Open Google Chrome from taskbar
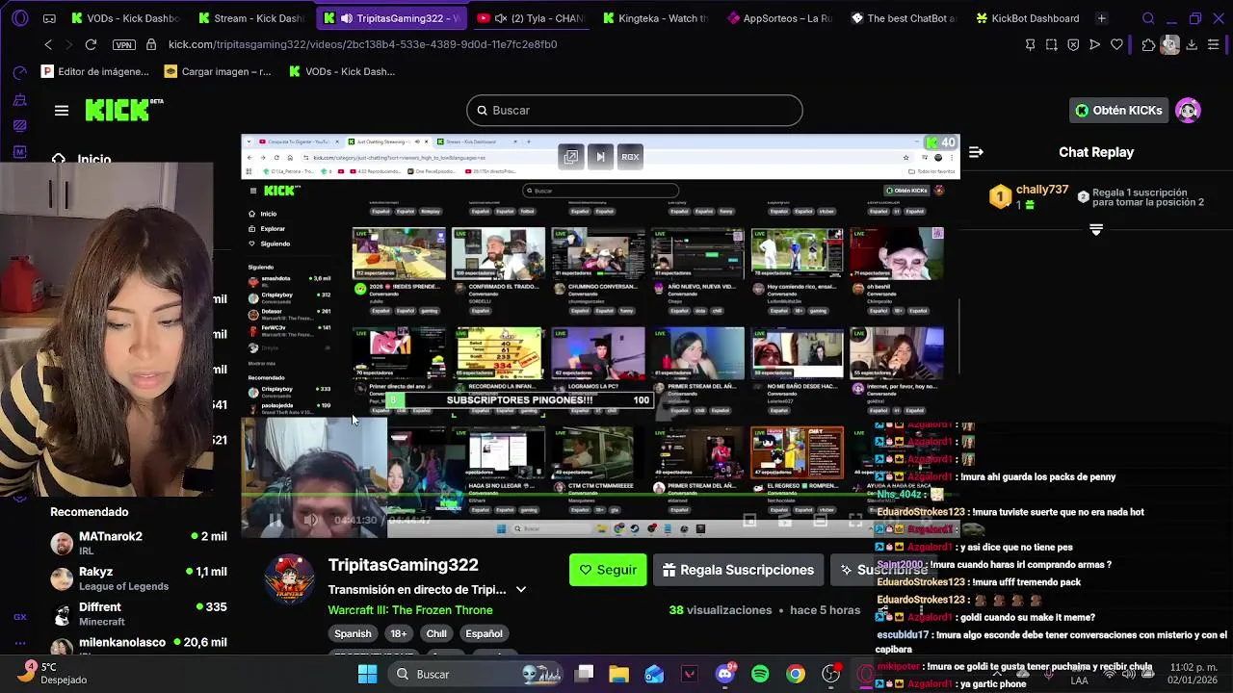 click(796, 674)
